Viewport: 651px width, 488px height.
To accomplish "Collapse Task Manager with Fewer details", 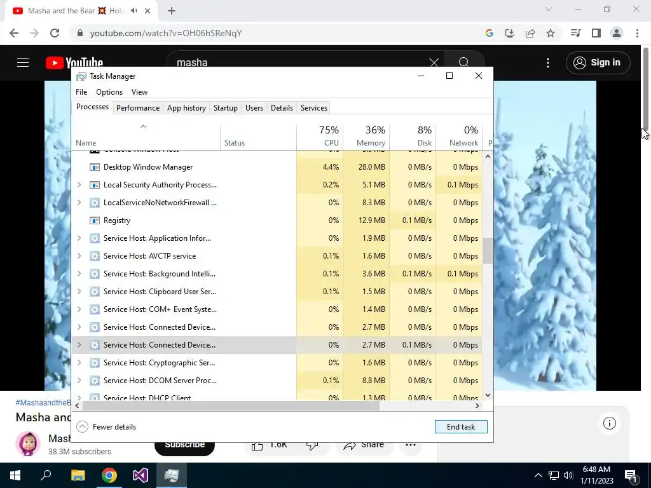I will coord(107,426).
